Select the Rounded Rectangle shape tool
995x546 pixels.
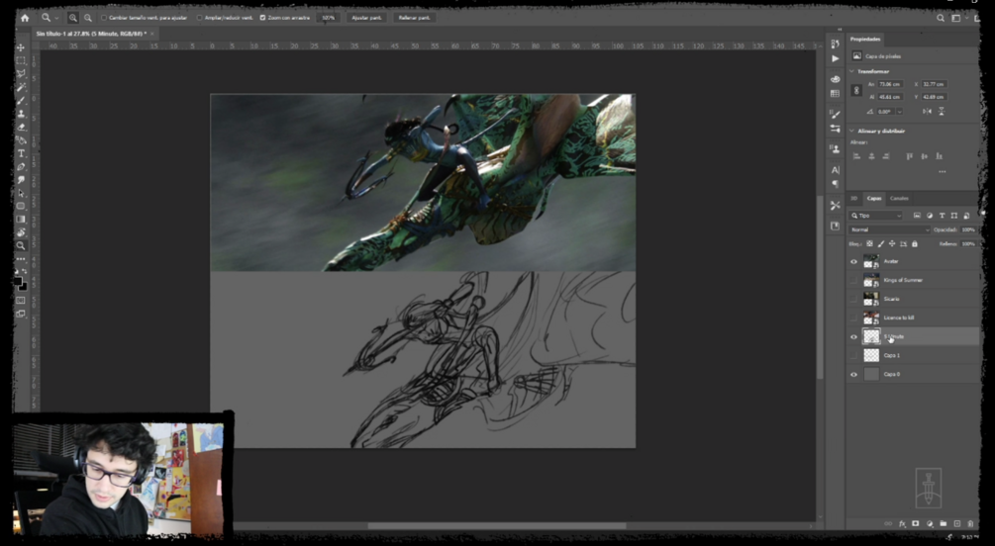(21, 206)
